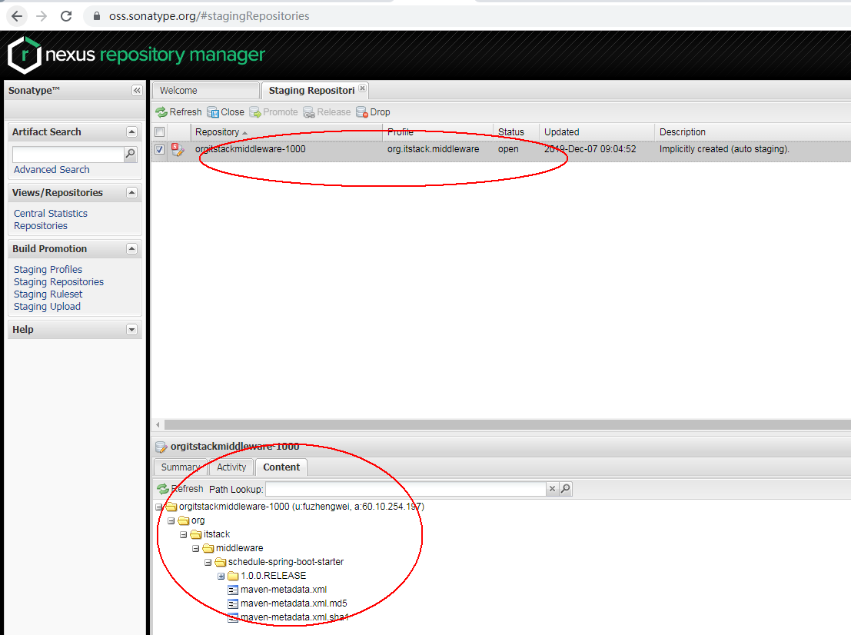Collapse the schedule-spring-boot-starter node
Viewport: 851px width, 635px height.
(x=208, y=562)
